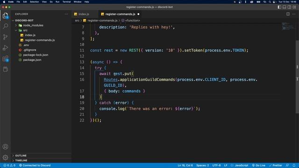The image size is (299, 168).
Task: Click the register-commands.js breadcrumb segment
Action: 102,21
